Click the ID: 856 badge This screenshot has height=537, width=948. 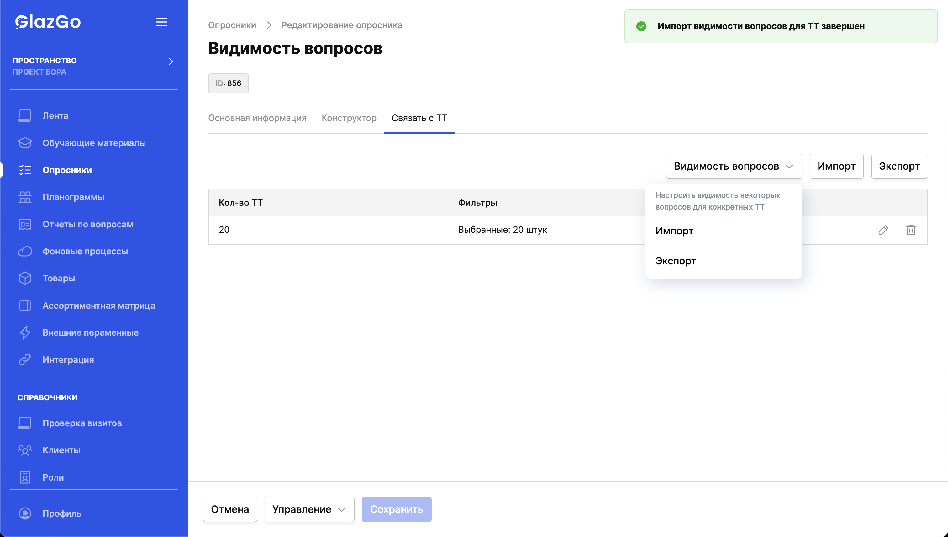click(x=229, y=83)
